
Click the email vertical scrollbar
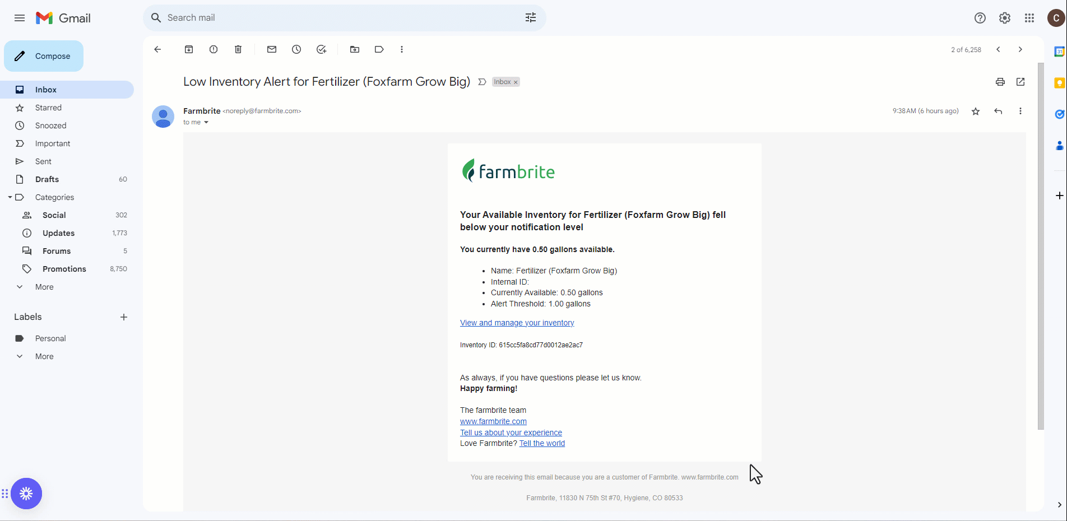(x=1041, y=246)
